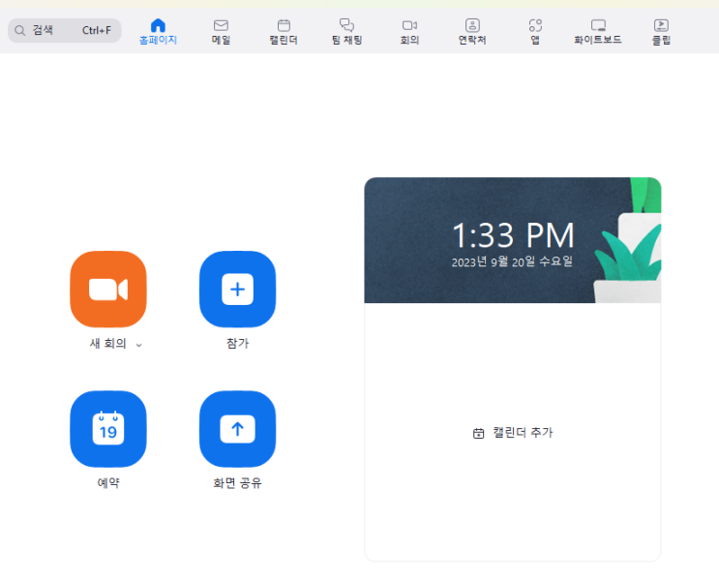Viewport: 719px width, 582px height.
Task: Start a new meeting with the orange camera icon
Action: (x=108, y=290)
